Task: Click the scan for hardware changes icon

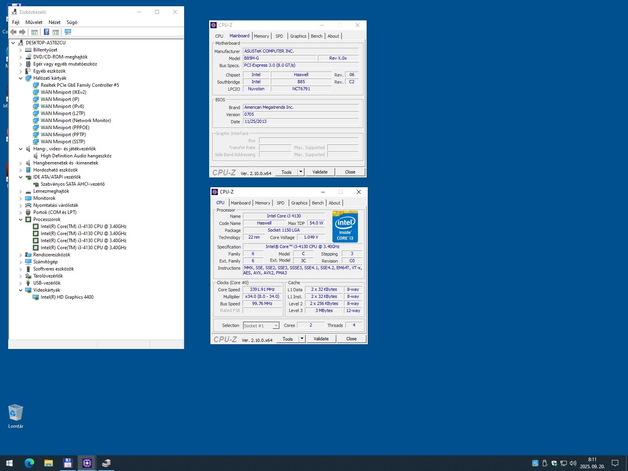Action: [68, 32]
